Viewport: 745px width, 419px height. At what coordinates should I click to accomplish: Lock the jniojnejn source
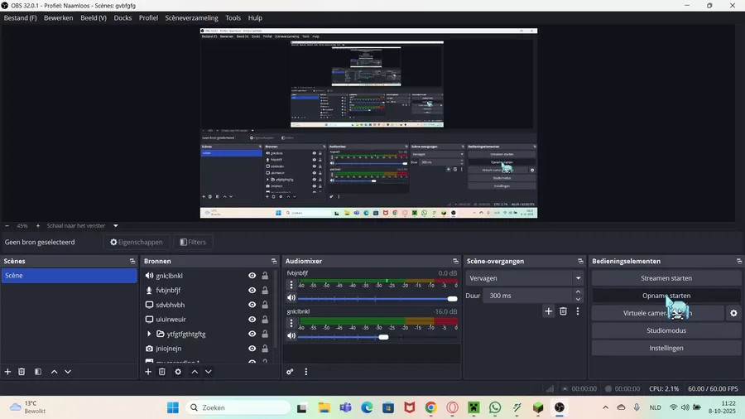[265, 349]
